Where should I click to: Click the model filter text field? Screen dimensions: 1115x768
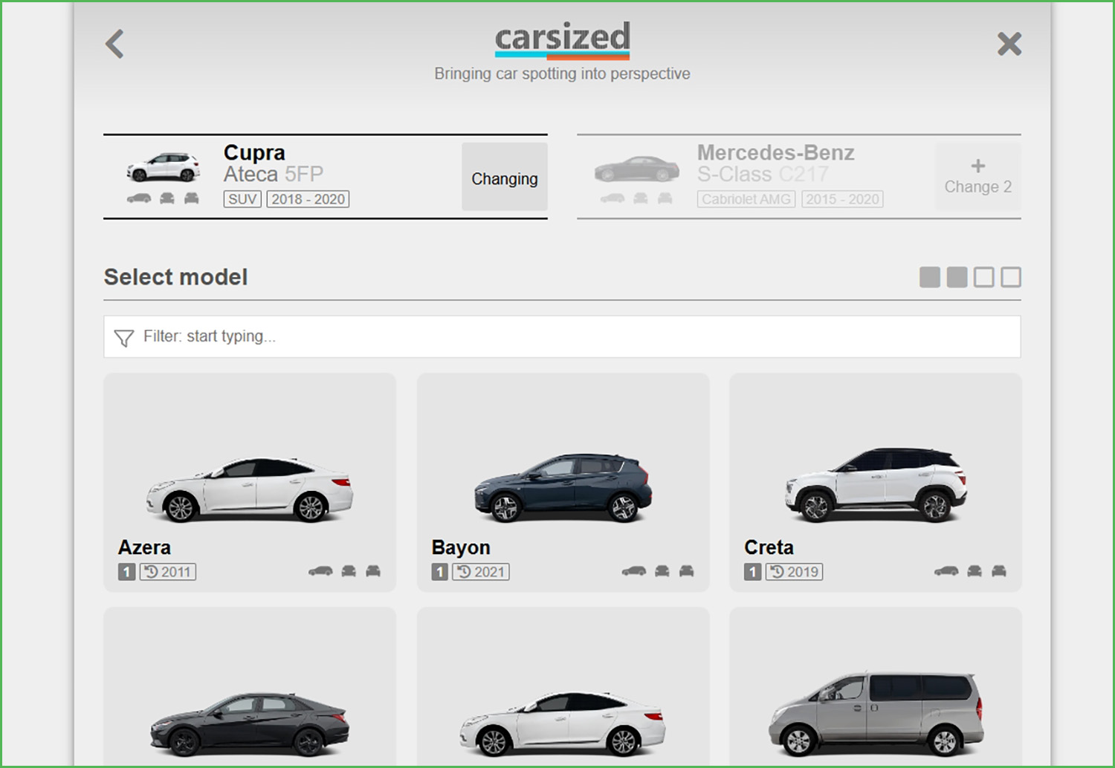coord(562,336)
